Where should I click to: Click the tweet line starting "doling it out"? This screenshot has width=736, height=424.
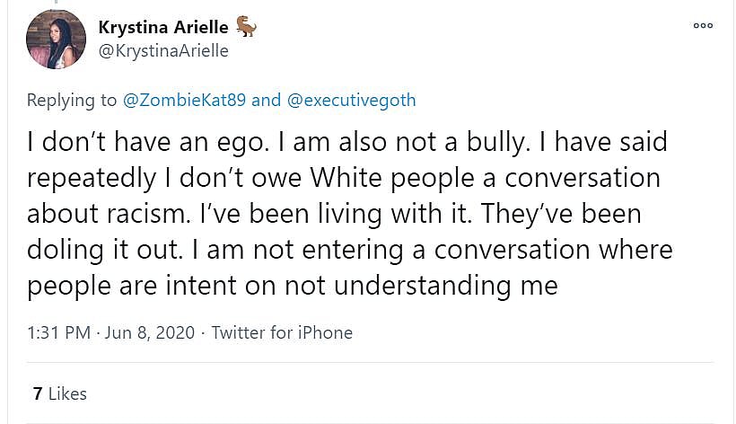click(x=349, y=249)
